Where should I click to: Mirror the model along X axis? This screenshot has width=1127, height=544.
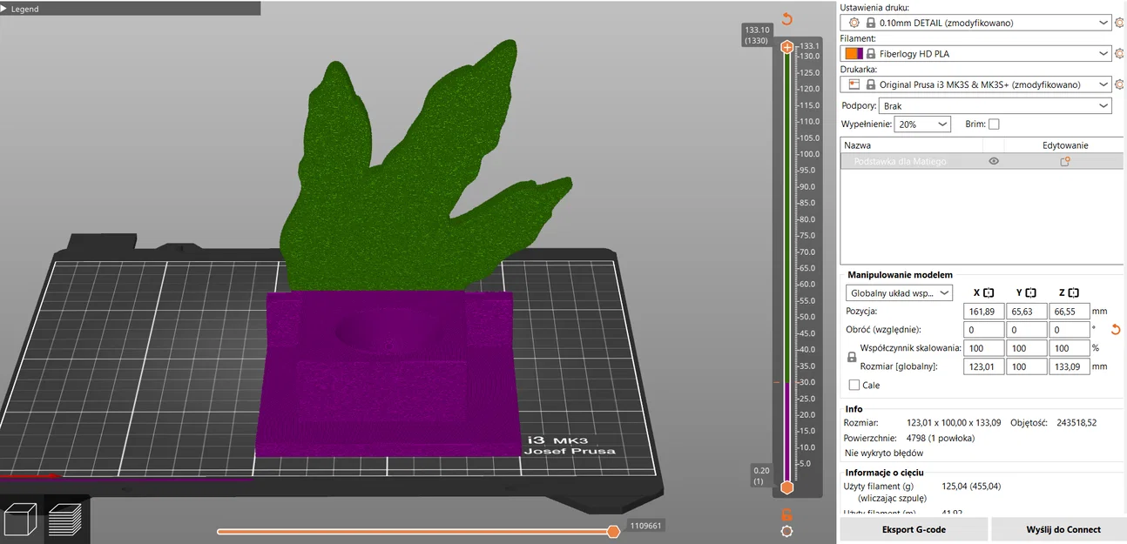coord(988,293)
